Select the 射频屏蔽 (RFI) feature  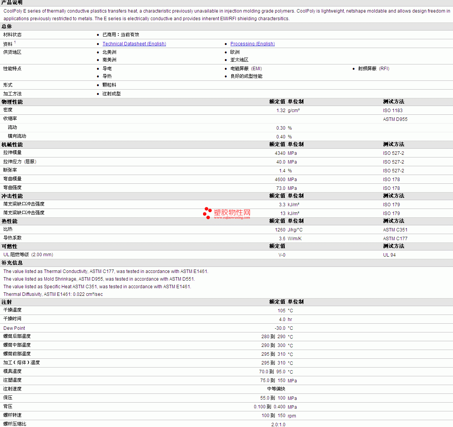click(374, 69)
